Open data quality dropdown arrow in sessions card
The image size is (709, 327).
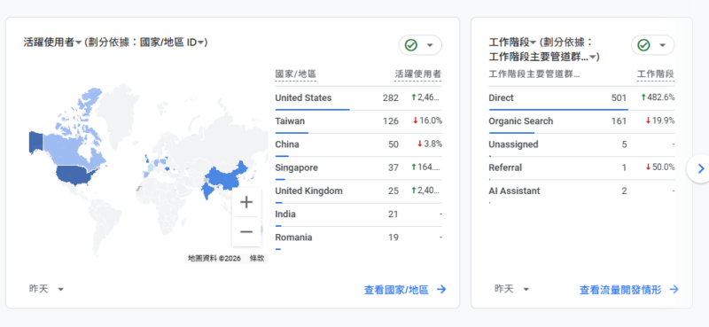662,45
